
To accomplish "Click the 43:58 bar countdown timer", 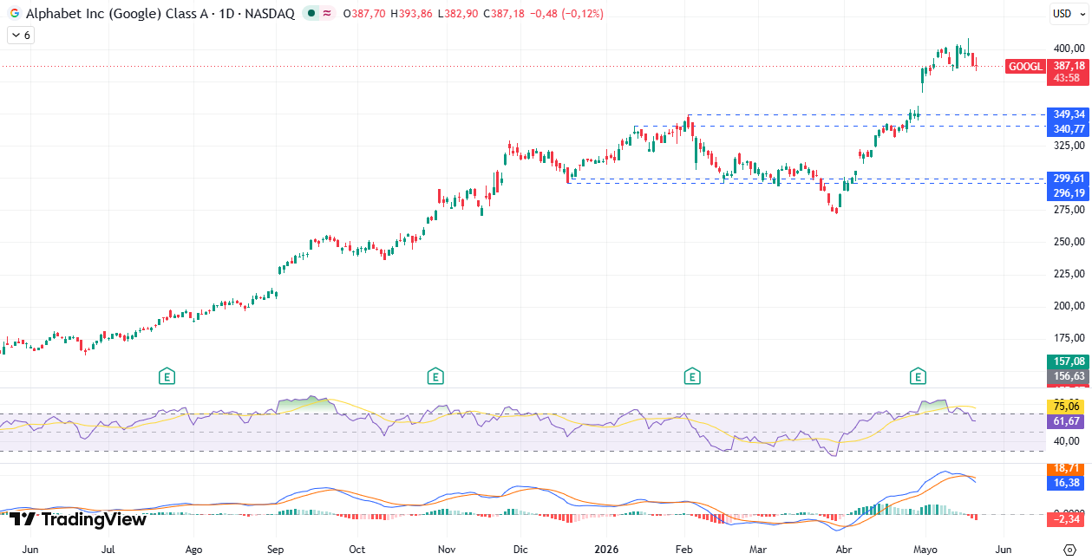I will (x=1069, y=78).
